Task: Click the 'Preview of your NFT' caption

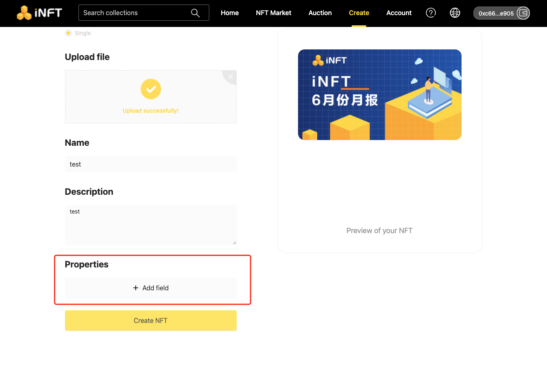Action: [x=379, y=231]
